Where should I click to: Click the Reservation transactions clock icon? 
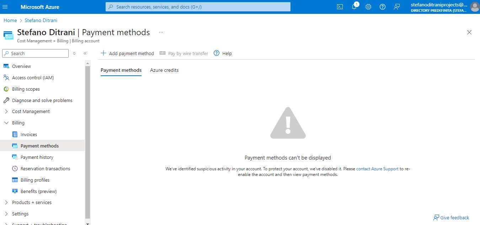pos(15,168)
